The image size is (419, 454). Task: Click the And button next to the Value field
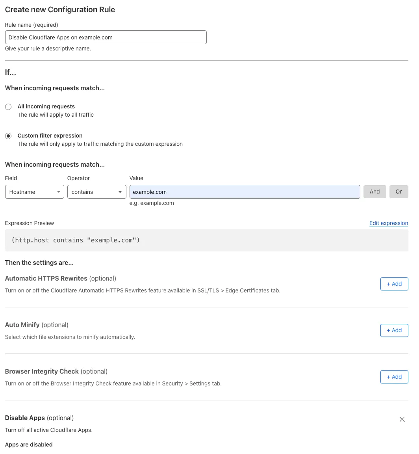point(375,192)
